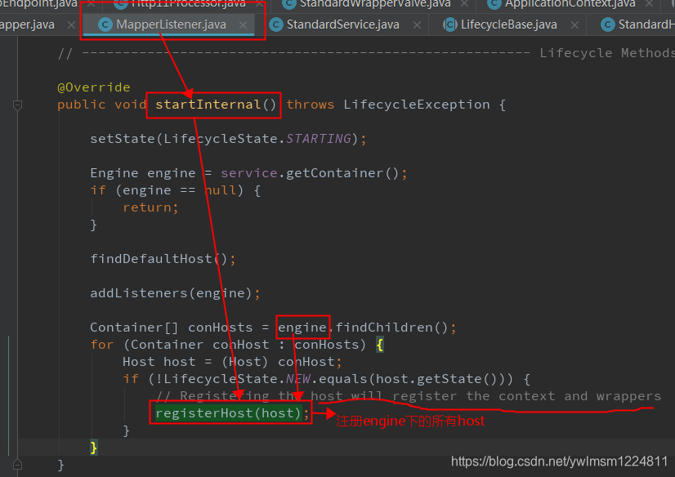
Task: Click the LifecycleException type name
Action: point(416,105)
